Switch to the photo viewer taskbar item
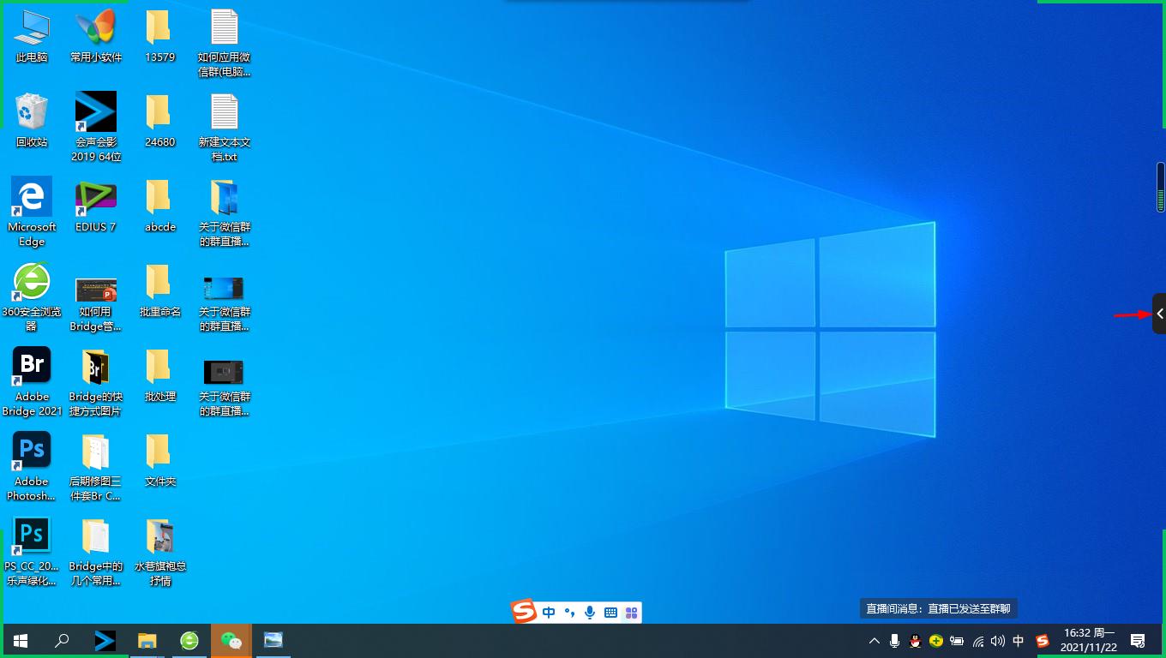This screenshot has height=658, width=1166. (273, 640)
